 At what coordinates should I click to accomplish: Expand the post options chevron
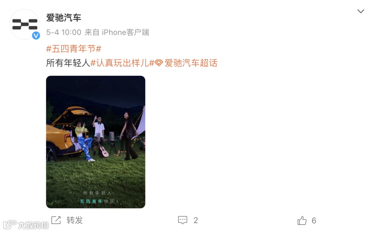361,11
